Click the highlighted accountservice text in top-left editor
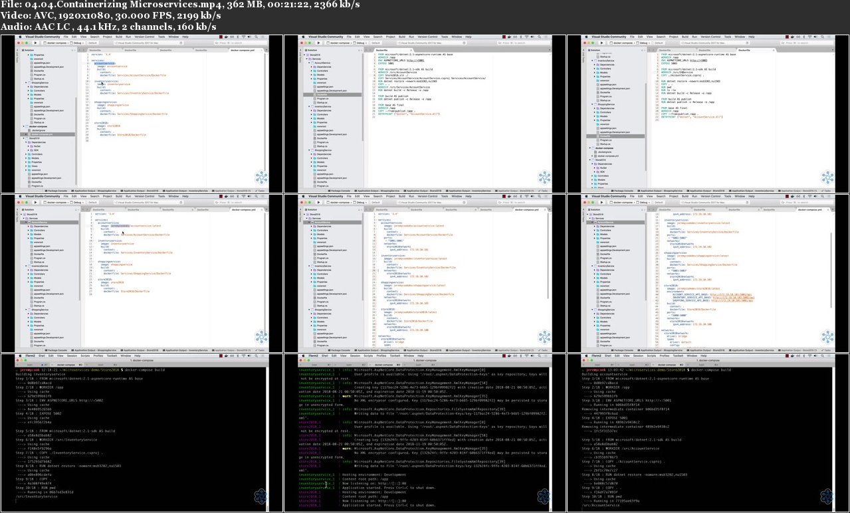 click(x=104, y=64)
